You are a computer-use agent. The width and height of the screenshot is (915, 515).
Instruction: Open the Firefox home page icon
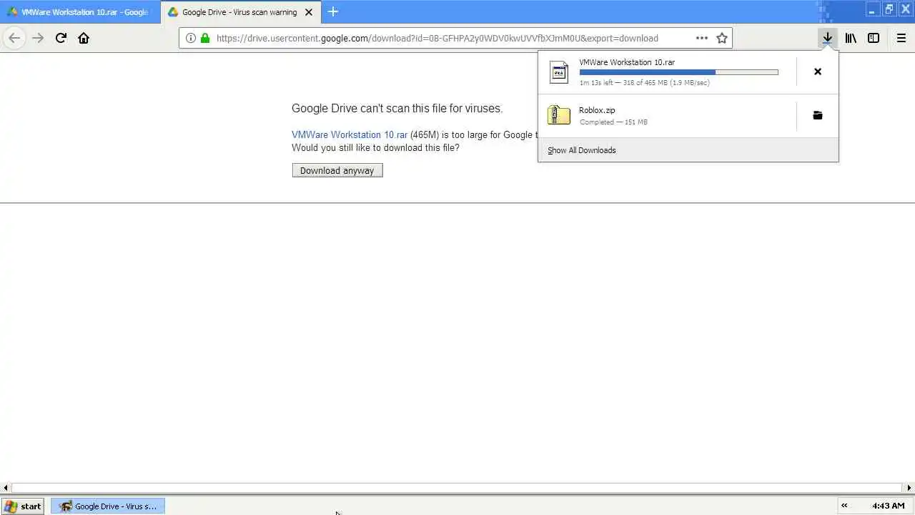click(84, 38)
